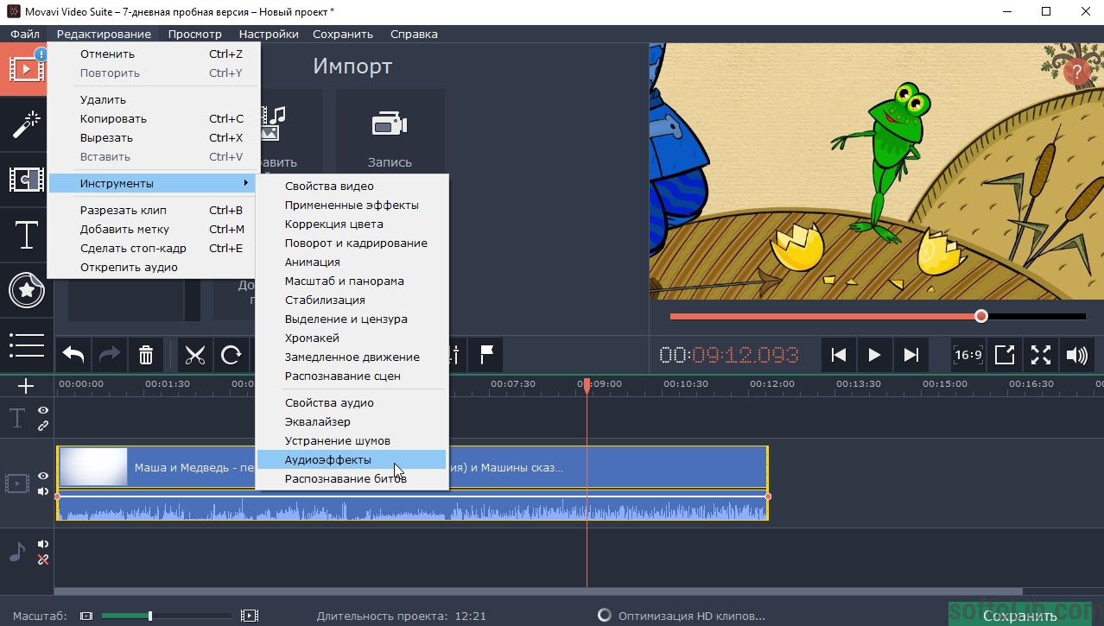
Task: Select the Маша и Медведь video clip
Action: tap(412, 467)
